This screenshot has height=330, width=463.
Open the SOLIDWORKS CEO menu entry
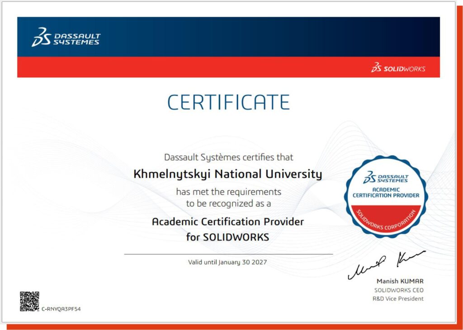point(398,290)
